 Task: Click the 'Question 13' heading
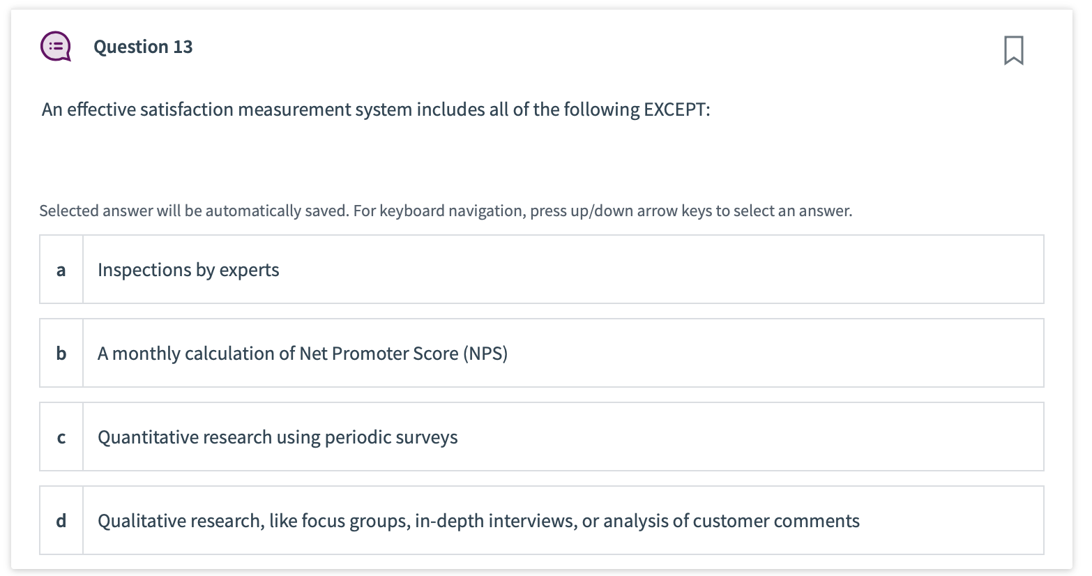(143, 47)
